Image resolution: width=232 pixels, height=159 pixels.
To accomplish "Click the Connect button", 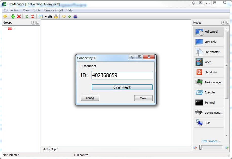I will click(x=122, y=87).
